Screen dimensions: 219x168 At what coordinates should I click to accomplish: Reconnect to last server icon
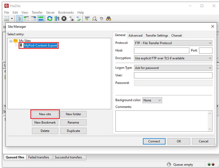tap(78, 19)
